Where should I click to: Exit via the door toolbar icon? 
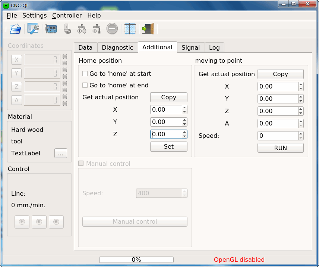coord(148,28)
